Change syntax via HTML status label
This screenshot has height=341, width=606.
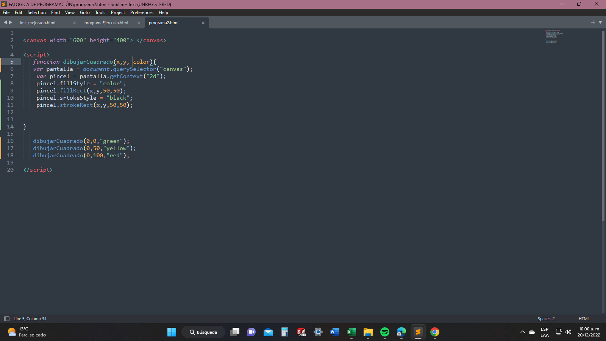click(584, 319)
